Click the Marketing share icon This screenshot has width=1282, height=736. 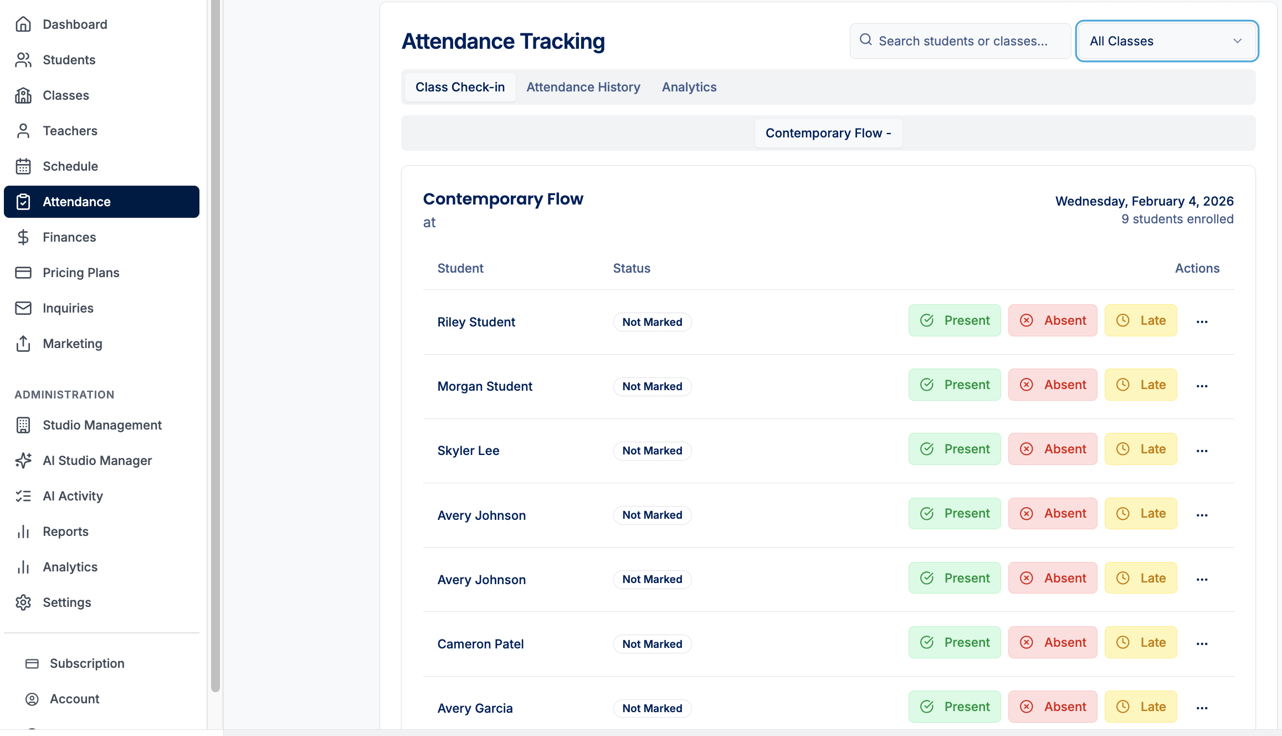click(x=23, y=344)
